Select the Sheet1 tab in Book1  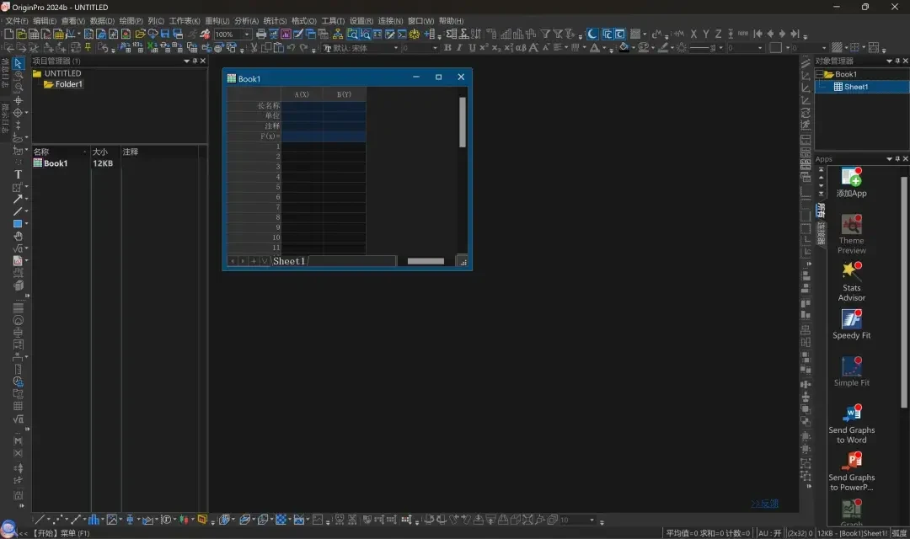(x=289, y=261)
